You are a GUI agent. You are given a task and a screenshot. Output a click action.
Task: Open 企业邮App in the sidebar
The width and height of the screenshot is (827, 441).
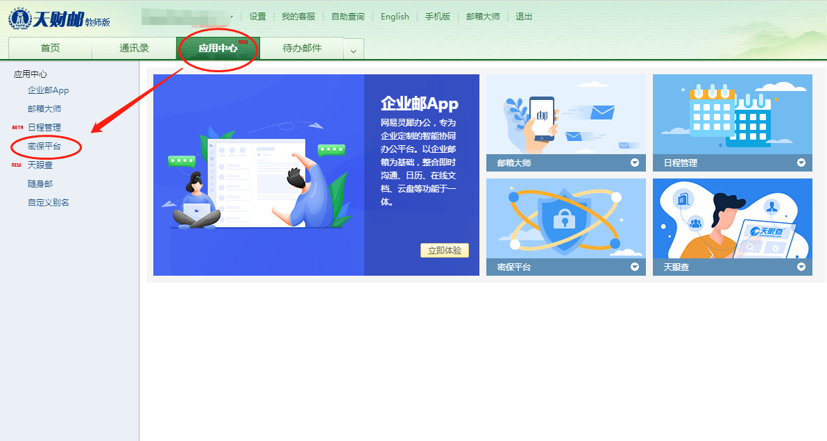point(48,90)
